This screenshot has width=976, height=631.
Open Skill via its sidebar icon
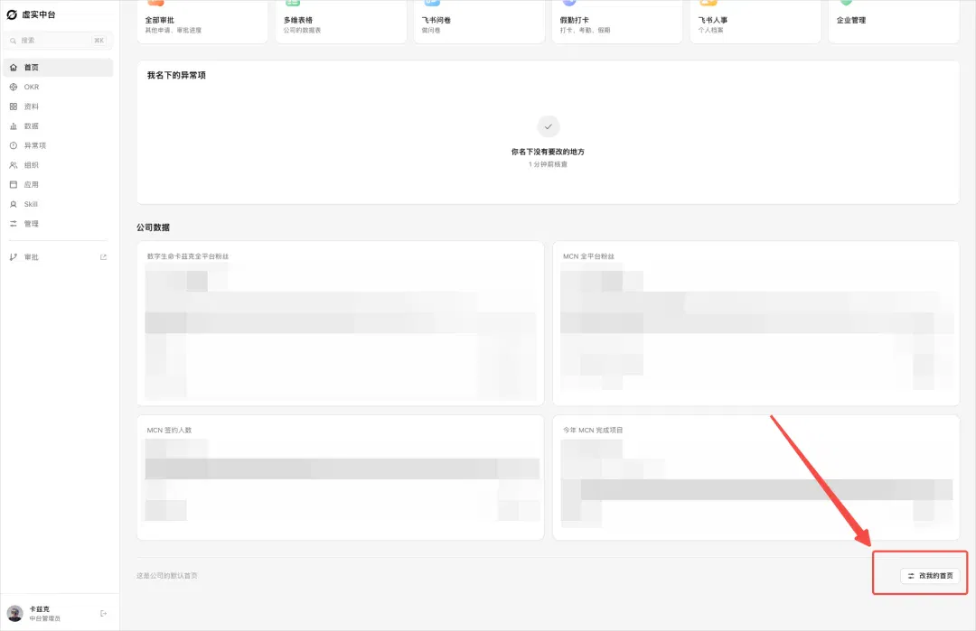(x=13, y=204)
